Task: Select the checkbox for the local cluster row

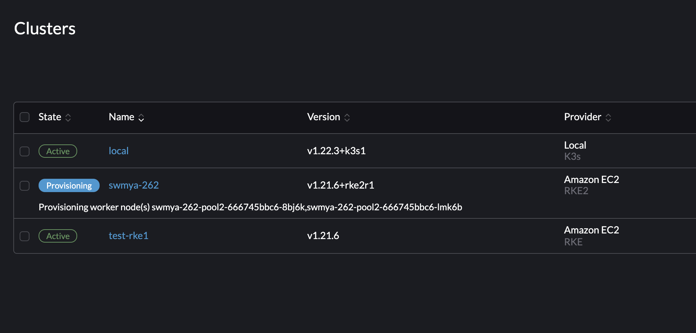Action: pos(25,151)
